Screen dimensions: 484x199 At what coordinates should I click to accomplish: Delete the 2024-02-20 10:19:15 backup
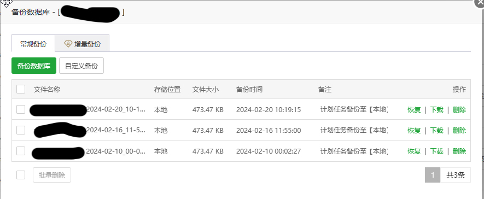point(459,109)
